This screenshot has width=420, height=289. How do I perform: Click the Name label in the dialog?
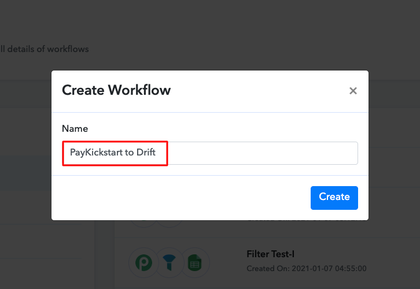coord(75,128)
